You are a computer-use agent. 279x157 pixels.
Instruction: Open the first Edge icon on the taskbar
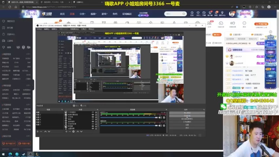[10, 154]
